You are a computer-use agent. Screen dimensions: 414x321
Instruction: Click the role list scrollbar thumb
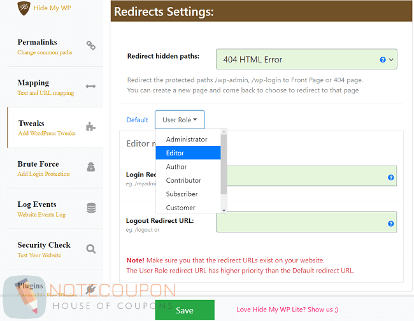pyautogui.click(x=224, y=164)
